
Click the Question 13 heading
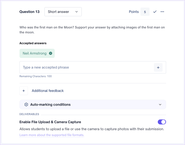click(29, 12)
